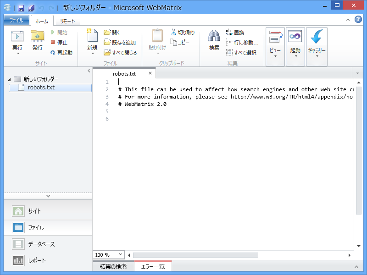
Task: Switch to Site (サイト) workspace
Action: click(x=48, y=211)
